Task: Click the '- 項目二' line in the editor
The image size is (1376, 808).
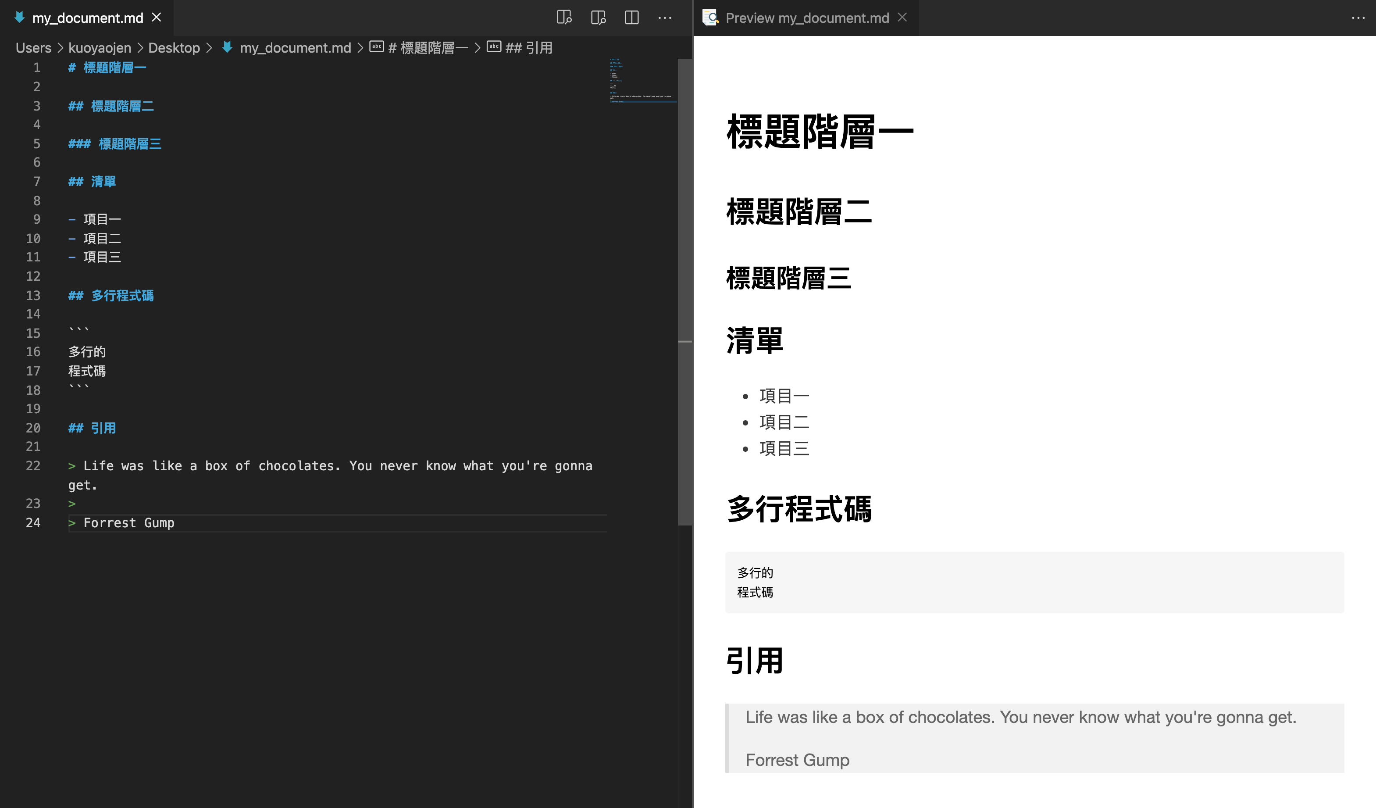Action: (x=94, y=239)
